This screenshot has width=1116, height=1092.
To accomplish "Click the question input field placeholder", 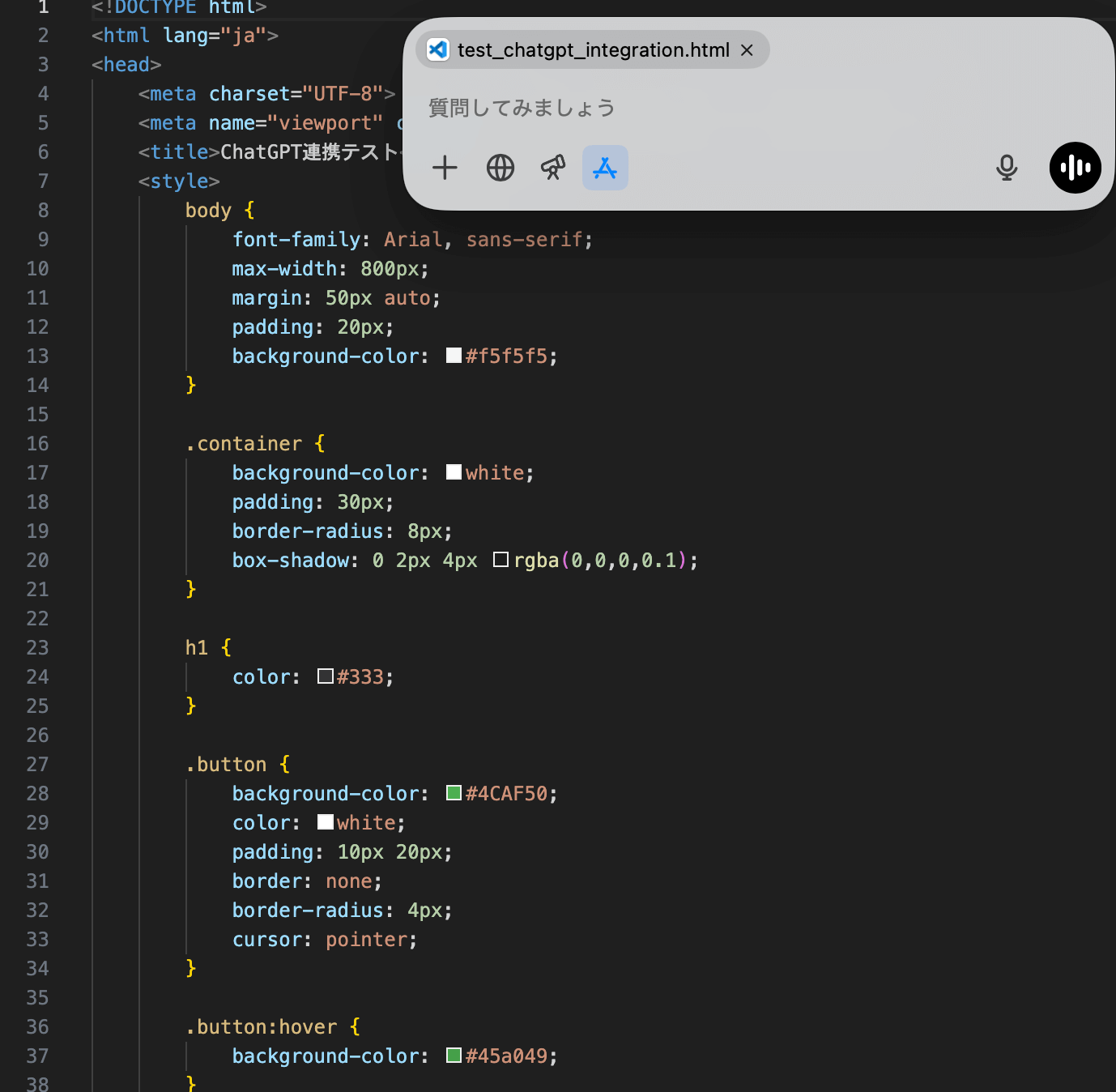I will tap(522, 108).
